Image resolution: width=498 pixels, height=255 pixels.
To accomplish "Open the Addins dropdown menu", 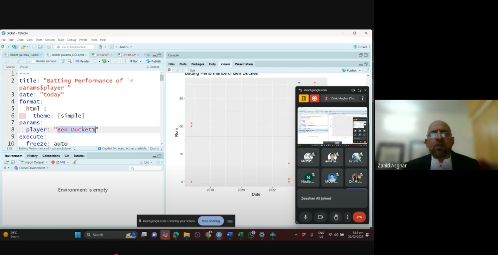I will tap(125, 47).
